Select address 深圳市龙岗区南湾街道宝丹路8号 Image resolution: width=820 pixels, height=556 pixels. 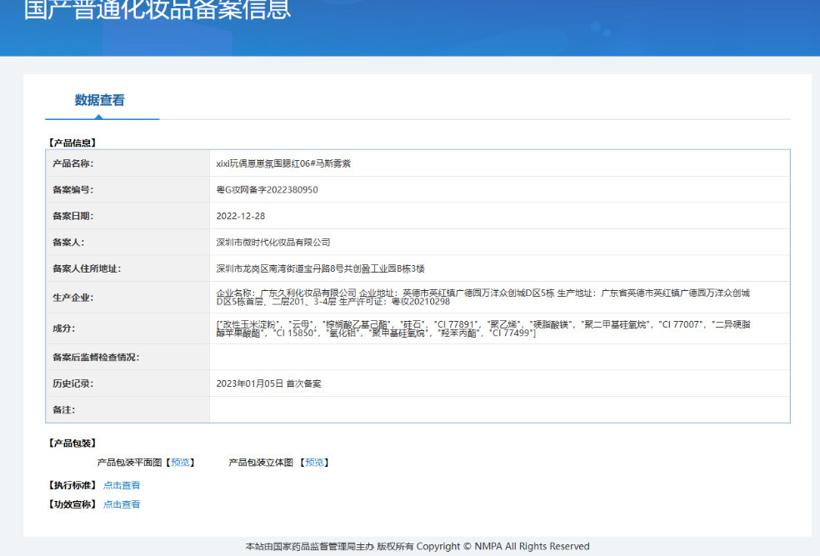[x=280, y=268]
